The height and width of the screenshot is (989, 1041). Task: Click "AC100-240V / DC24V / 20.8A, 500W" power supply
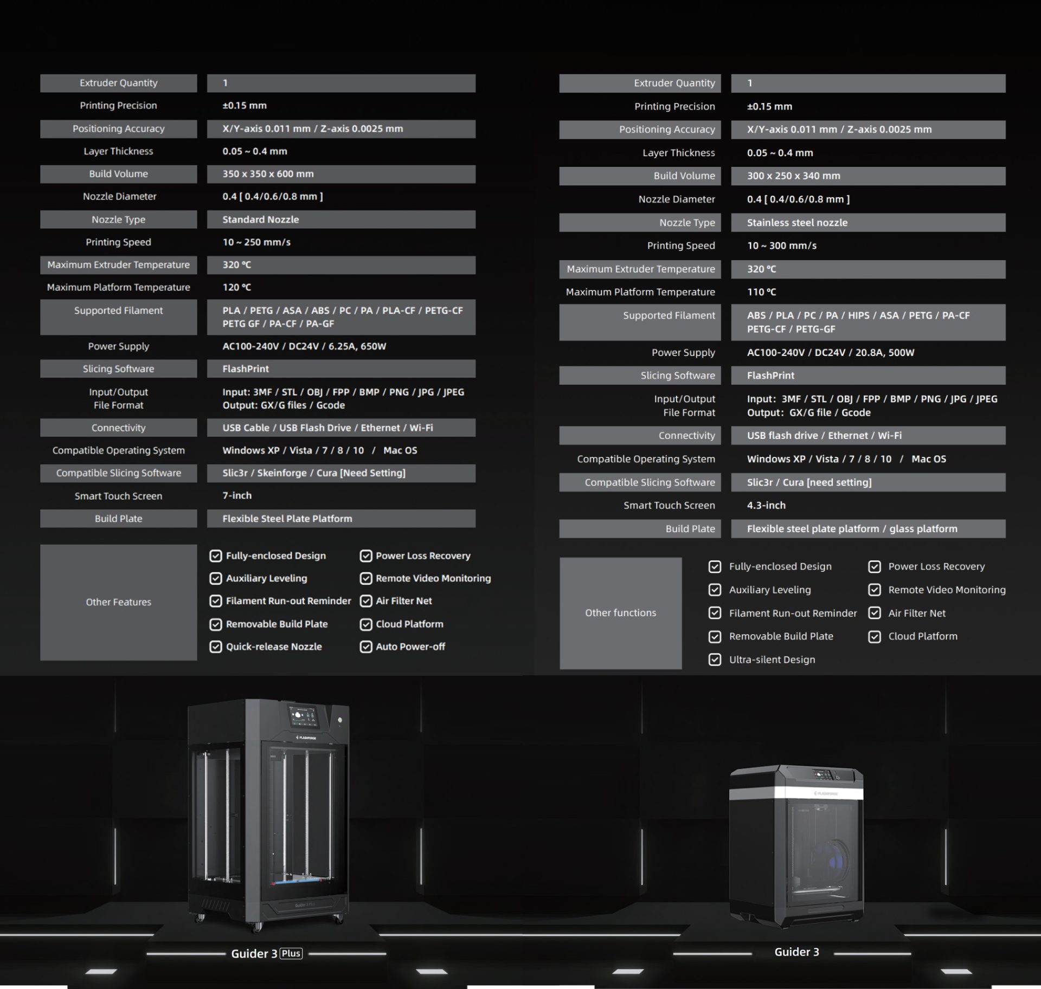pyautogui.click(x=830, y=352)
